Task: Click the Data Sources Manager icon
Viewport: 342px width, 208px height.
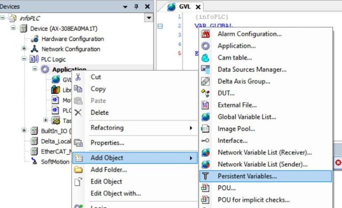Action: point(205,69)
